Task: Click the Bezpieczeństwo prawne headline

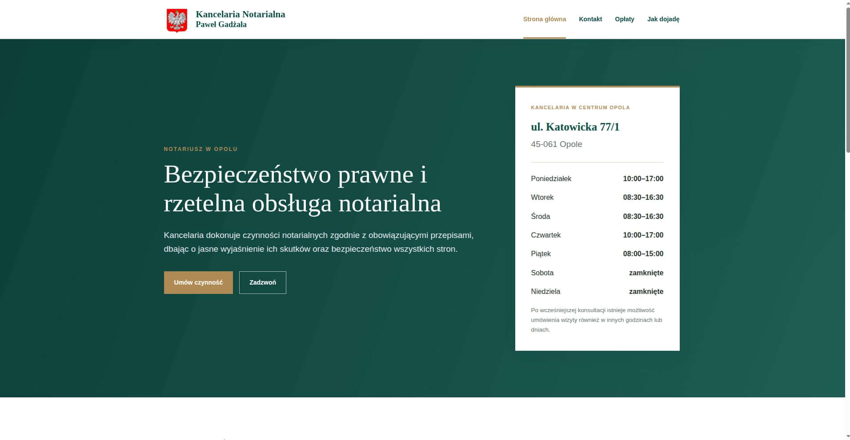Action: point(302,189)
